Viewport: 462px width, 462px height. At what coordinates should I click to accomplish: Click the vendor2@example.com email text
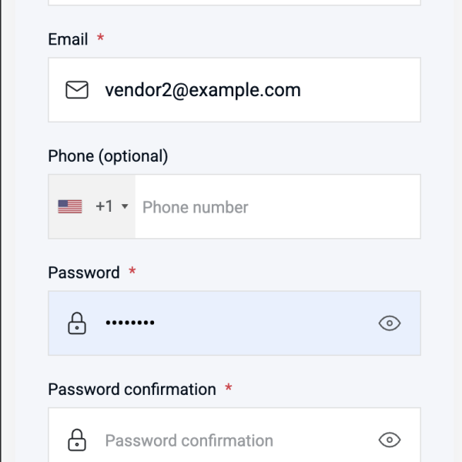coord(203,90)
